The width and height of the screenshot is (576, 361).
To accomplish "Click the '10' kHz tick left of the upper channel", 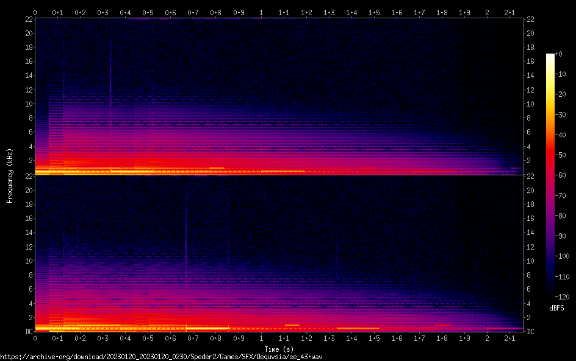I will coord(27,103).
